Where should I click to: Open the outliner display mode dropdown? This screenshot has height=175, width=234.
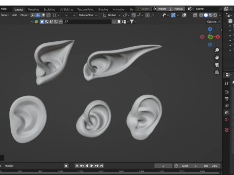coord(229,15)
